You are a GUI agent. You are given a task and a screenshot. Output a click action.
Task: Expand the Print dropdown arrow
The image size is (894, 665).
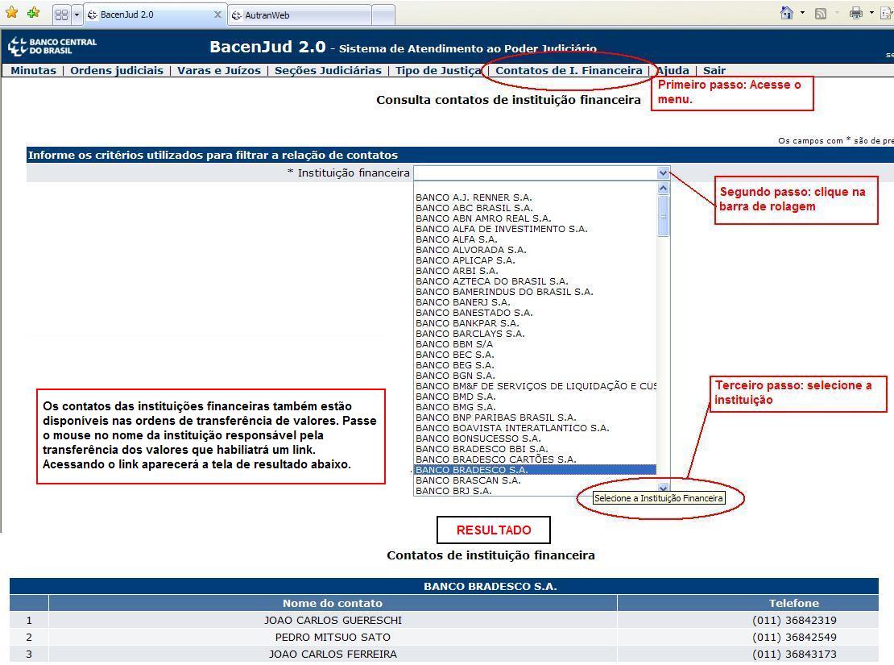click(871, 13)
